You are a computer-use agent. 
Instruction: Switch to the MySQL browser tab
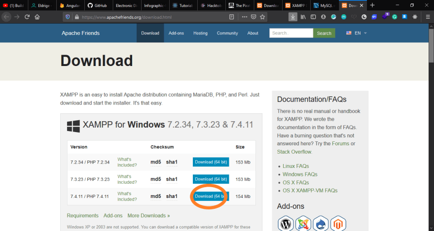(325, 5)
